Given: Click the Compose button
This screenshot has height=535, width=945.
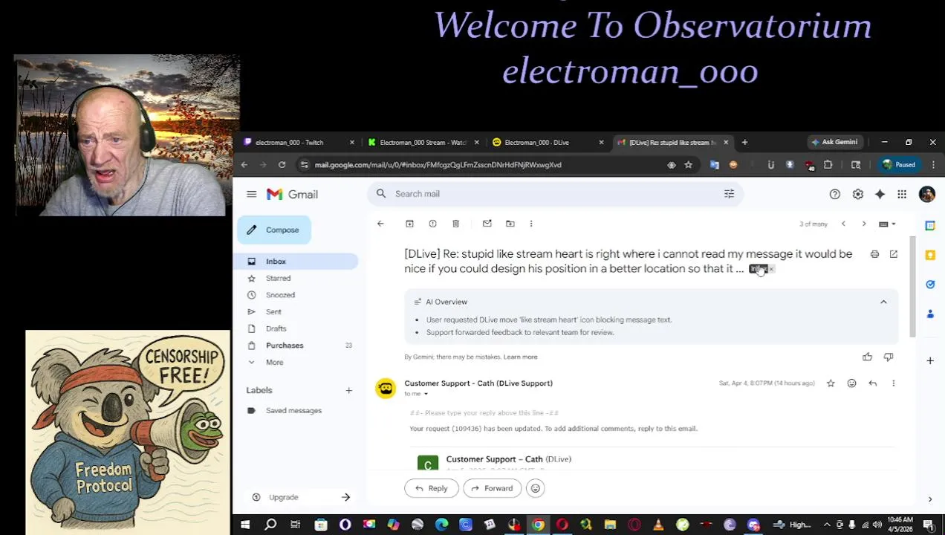Looking at the screenshot, I should point(274,230).
